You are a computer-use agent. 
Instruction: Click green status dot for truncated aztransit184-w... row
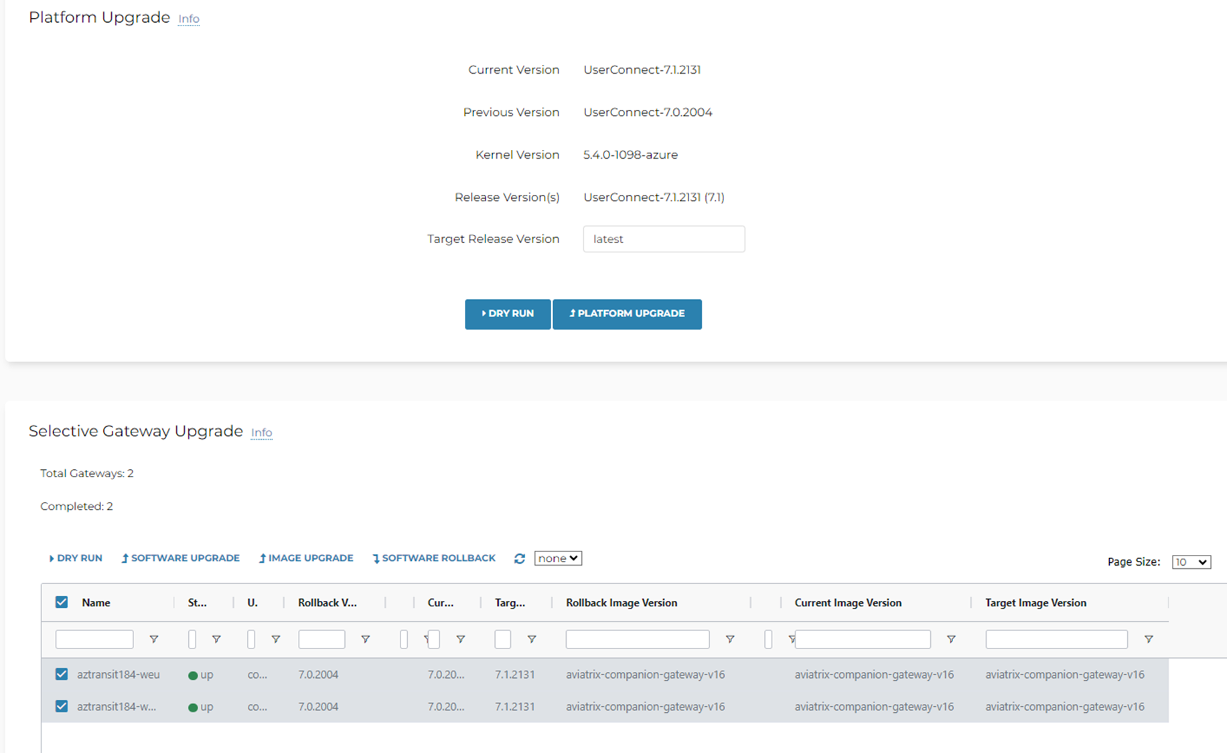coord(193,707)
